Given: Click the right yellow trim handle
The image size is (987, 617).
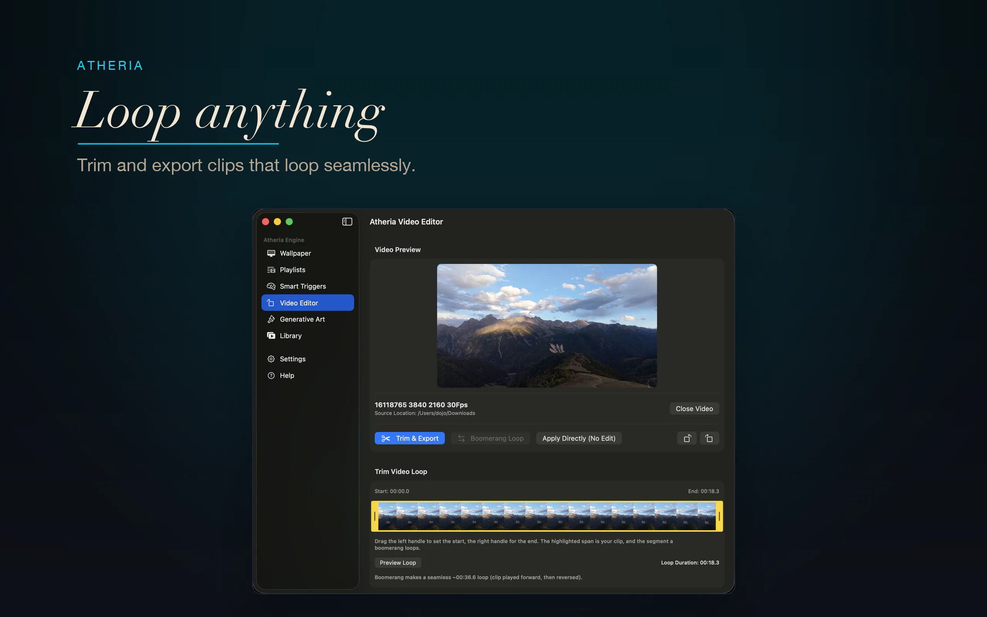Looking at the screenshot, I should 719,516.
